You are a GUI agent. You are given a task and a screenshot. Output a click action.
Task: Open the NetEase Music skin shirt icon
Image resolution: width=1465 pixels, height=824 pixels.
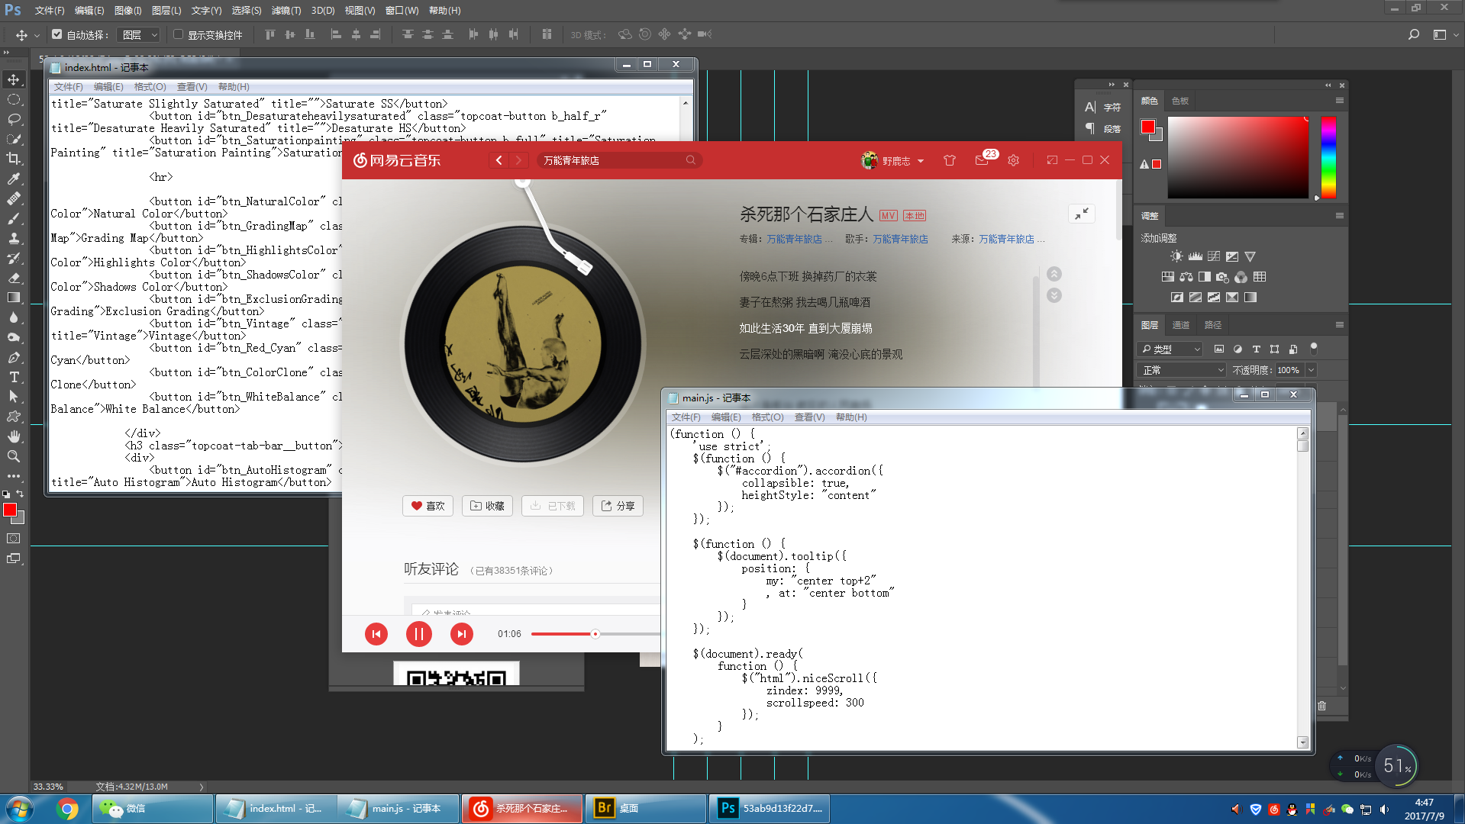950,160
